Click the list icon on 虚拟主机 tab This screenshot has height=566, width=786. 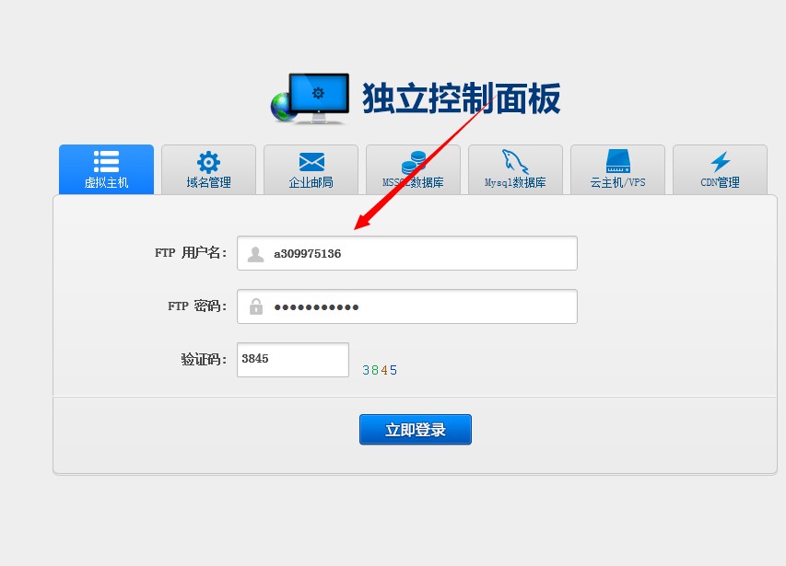point(106,162)
